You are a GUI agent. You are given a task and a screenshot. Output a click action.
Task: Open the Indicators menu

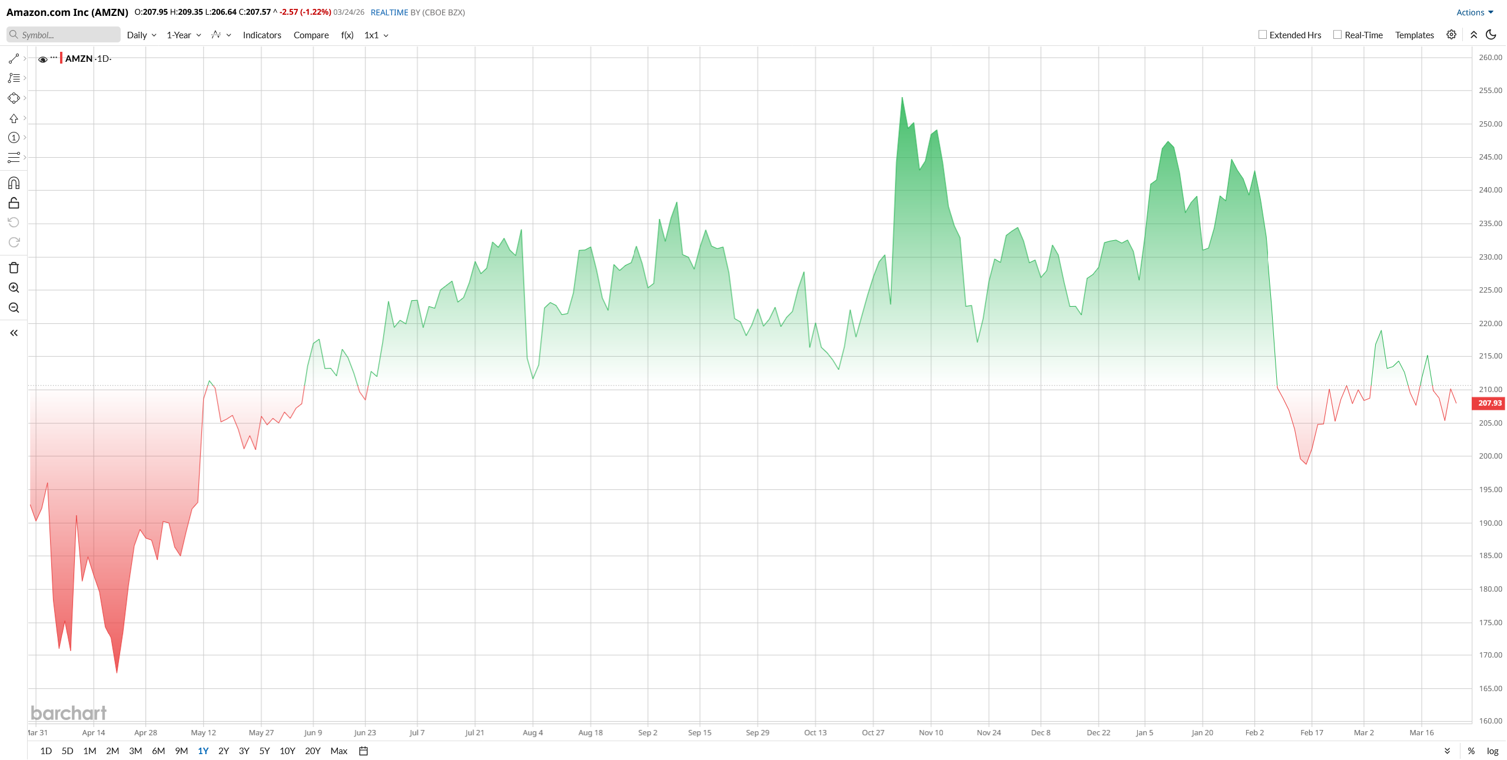[262, 35]
